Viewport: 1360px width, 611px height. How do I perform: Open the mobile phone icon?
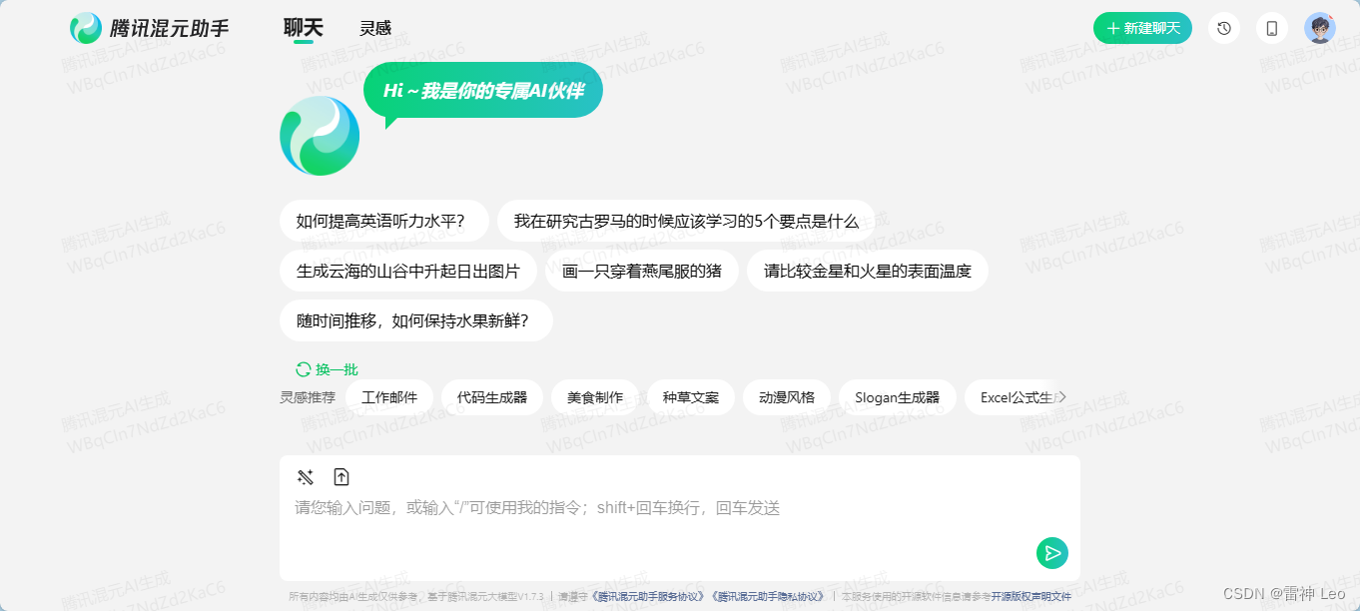coord(1272,28)
